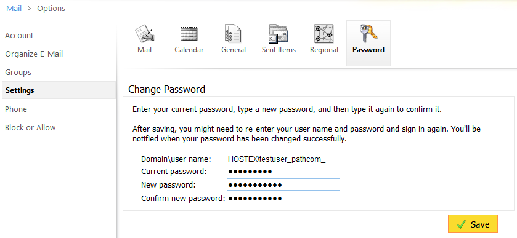This screenshot has height=238, width=517.
Task: Click the Current password field
Action: (283, 171)
